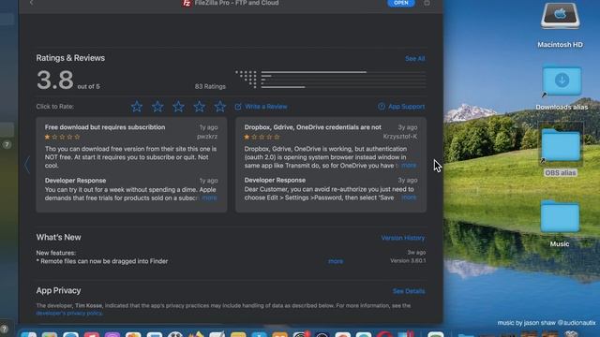The image size is (600, 337).
Task: Show previous reviews with left carousel arrow
Action: click(x=27, y=165)
